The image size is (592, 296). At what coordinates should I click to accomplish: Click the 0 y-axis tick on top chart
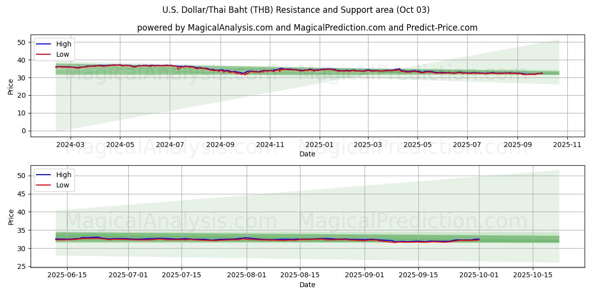23,131
